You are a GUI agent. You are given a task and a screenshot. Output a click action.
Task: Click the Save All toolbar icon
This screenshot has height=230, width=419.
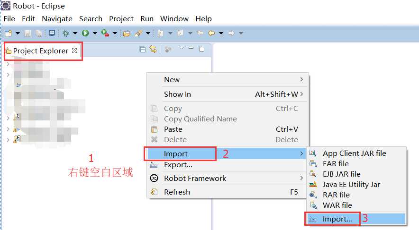39,33
